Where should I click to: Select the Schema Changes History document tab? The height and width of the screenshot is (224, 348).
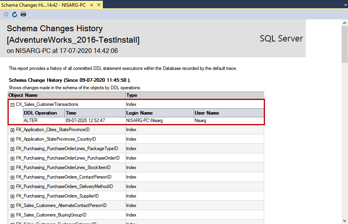click(43, 5)
